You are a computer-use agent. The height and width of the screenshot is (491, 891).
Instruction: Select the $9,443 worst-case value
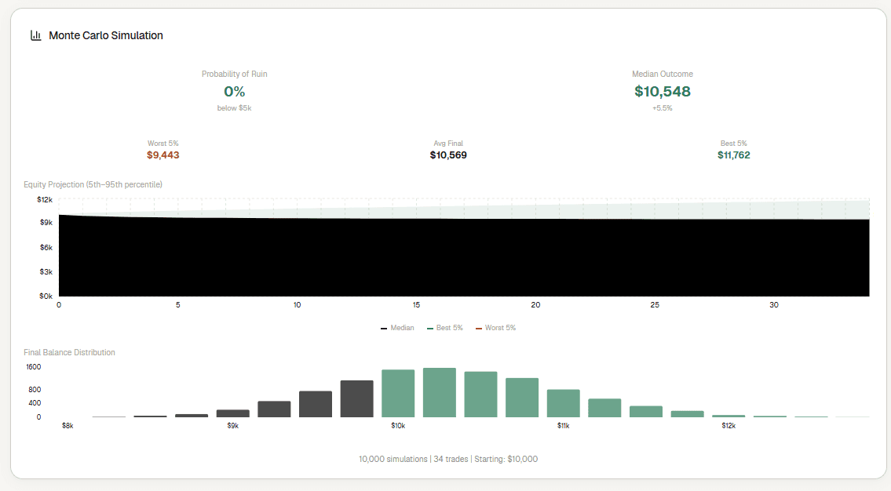point(163,155)
